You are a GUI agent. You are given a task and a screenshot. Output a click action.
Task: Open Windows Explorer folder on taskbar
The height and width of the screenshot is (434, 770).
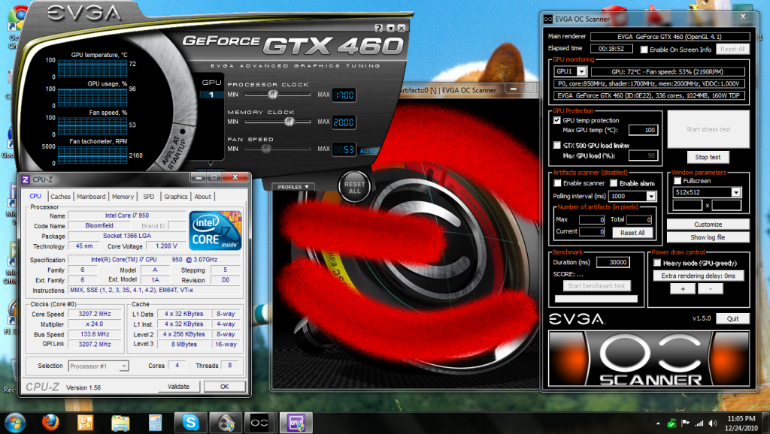tap(120, 423)
